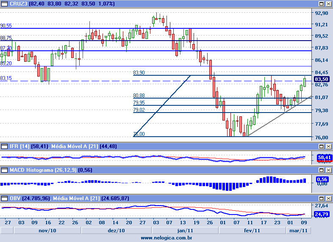Click the IFR panel title icon
The height and width of the screenshot is (242, 333).
coord(3,146)
